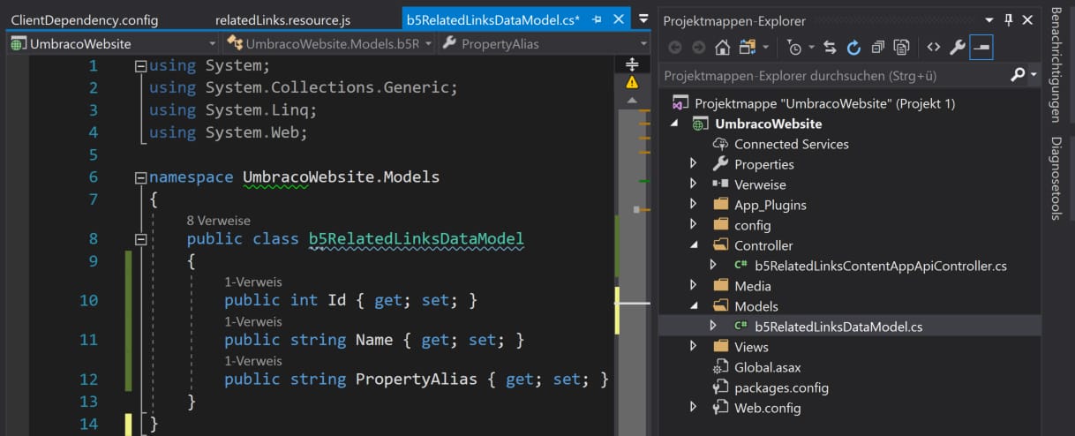Expand b5RelatedLinksContentAppApiController.cs node
Screen dimensions: 1075x436
[x=713, y=266]
